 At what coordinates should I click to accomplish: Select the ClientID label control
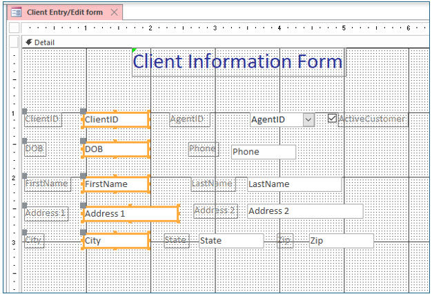pos(43,119)
